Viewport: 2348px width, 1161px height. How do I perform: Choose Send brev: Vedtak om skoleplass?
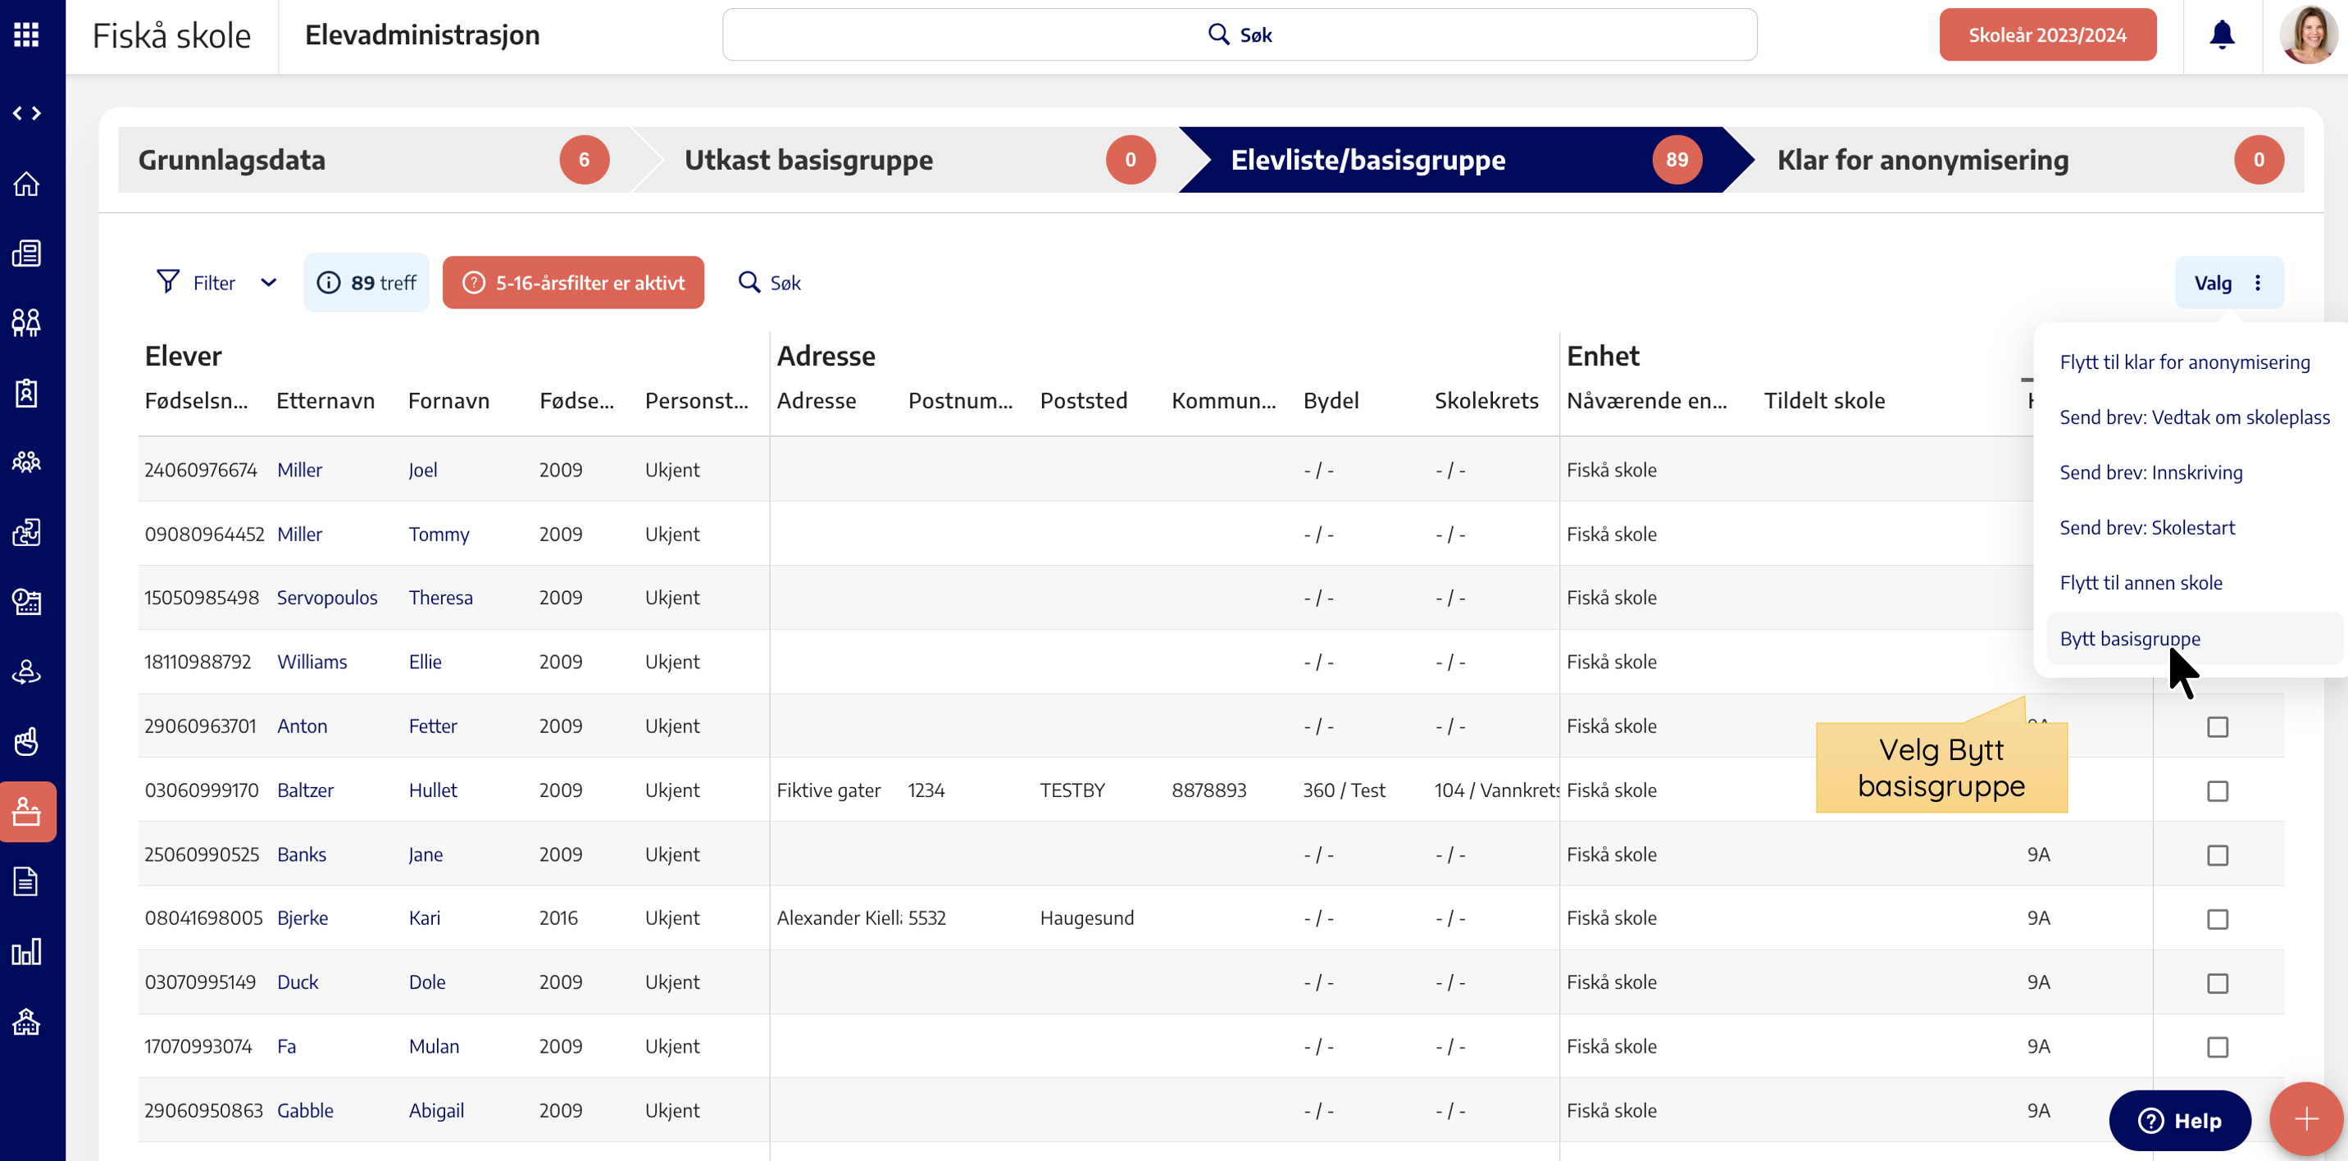pyautogui.click(x=2194, y=417)
